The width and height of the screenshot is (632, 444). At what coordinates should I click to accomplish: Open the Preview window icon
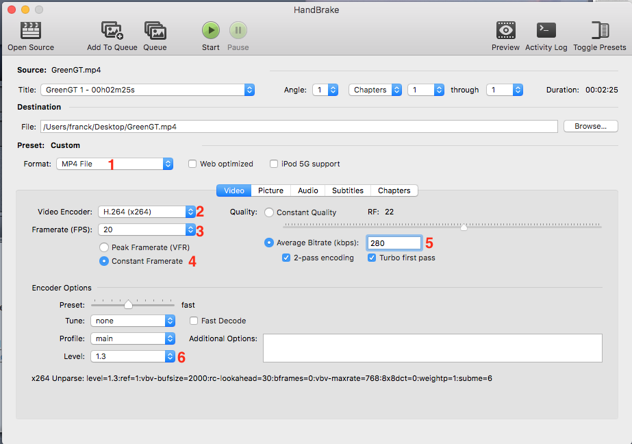[x=506, y=30]
